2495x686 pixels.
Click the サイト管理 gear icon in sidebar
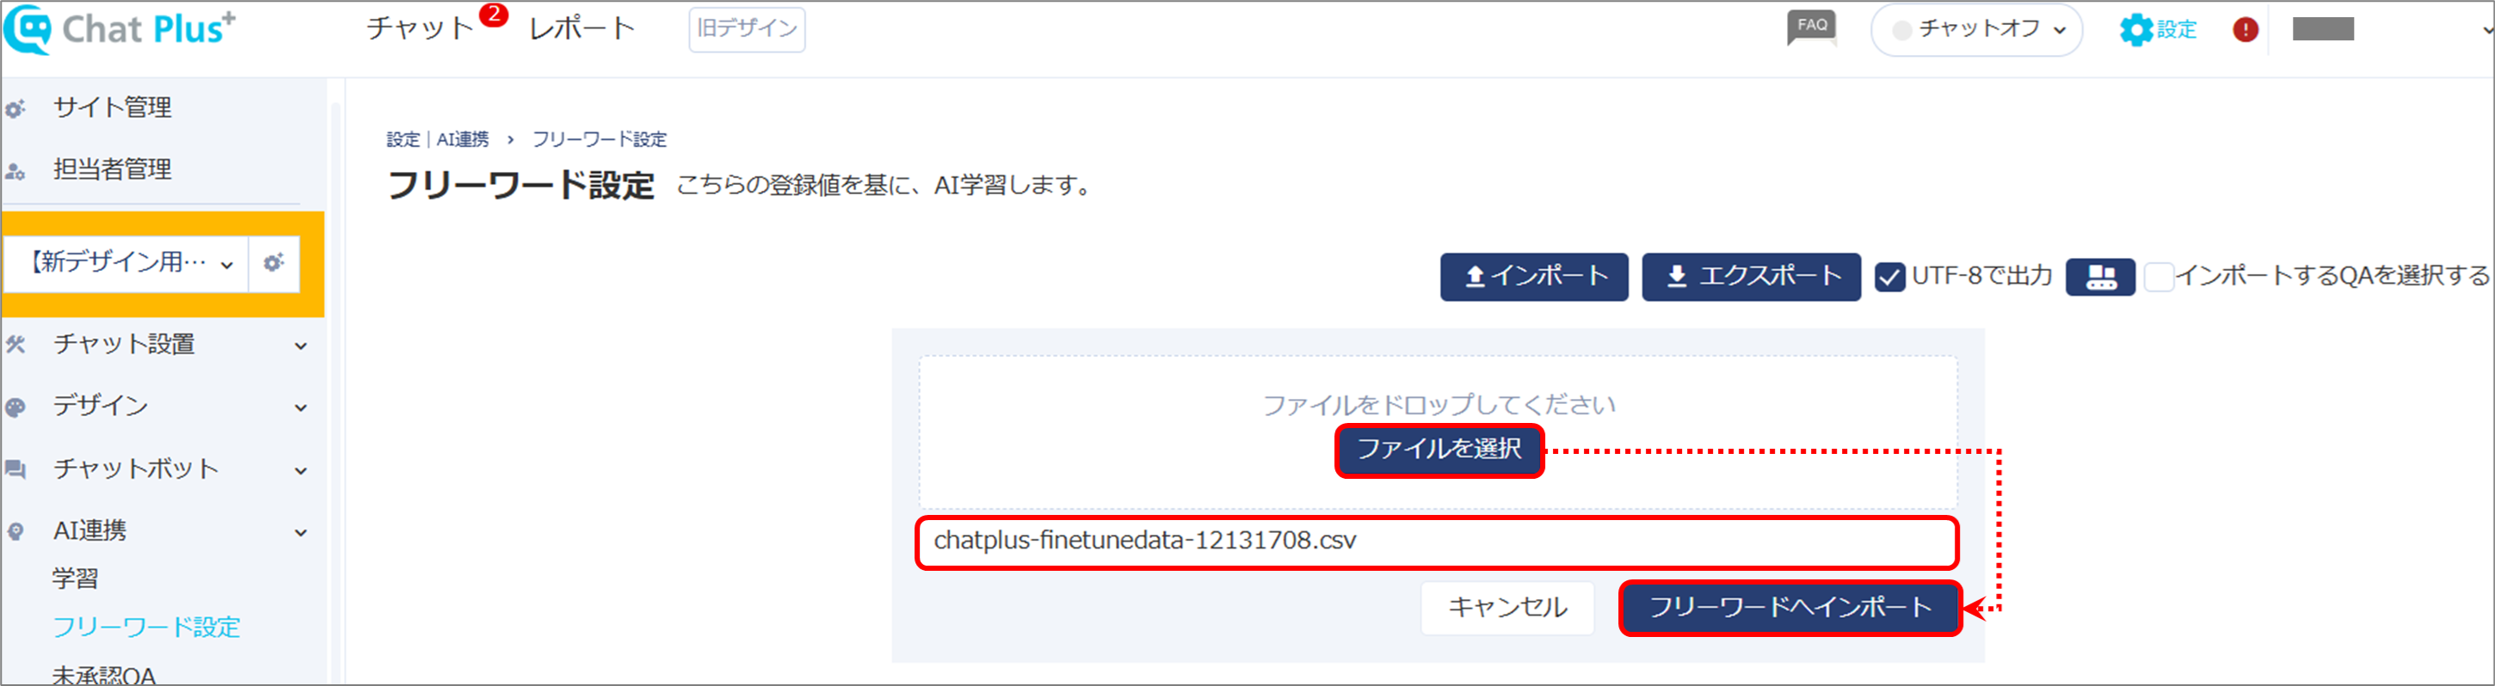[x=15, y=108]
